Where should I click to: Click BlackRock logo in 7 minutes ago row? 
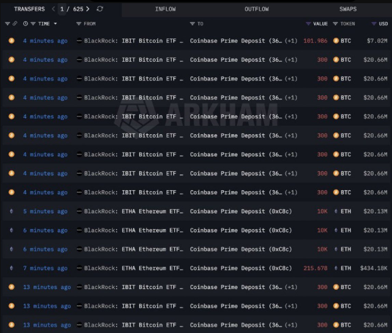(x=79, y=268)
